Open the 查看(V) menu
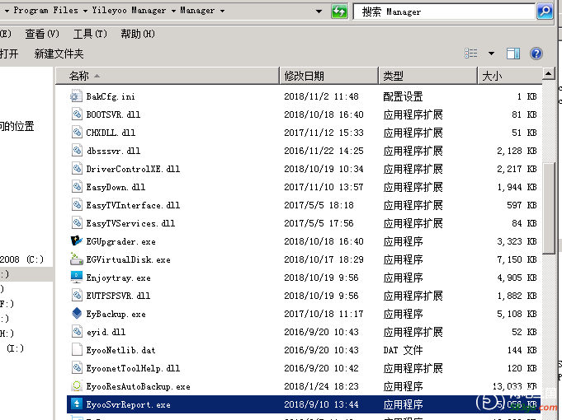 point(42,34)
